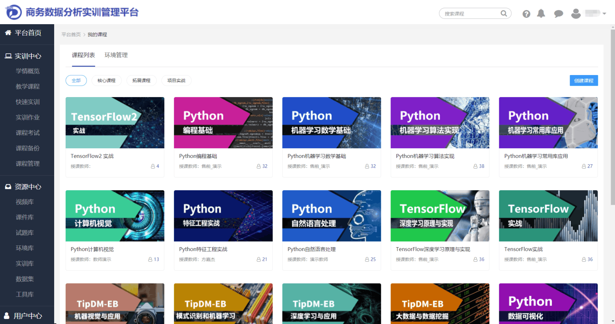The height and width of the screenshot is (324, 615).
Task: Open the TensorFlow深度学习原理与实现 course title
Action: (433, 249)
